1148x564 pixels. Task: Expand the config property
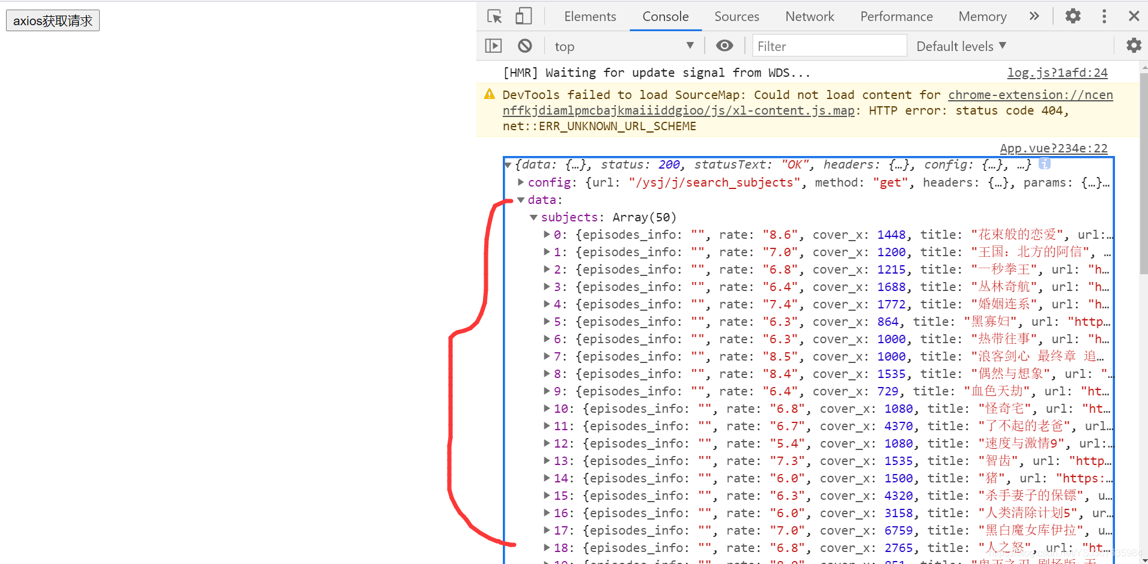coord(521,182)
